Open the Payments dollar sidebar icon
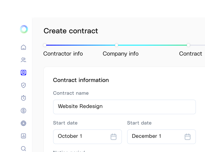The width and height of the screenshot is (205, 152). click(23, 111)
